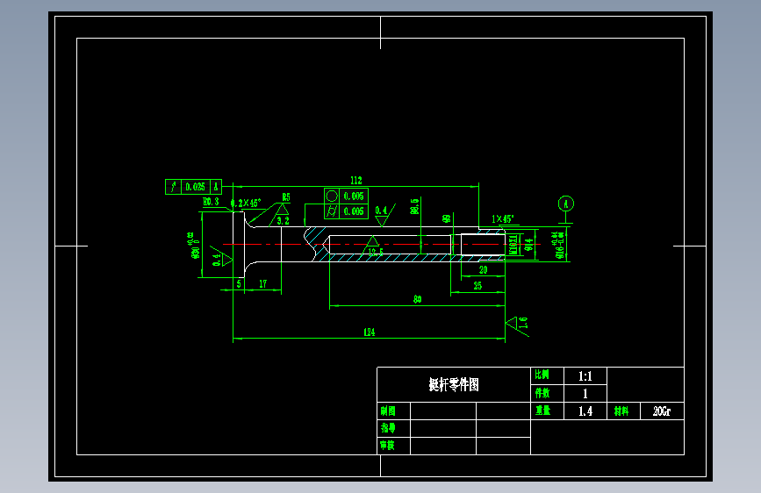Select the 17 dimension below the head
Viewport: 761px width, 493px height.
coord(262,284)
